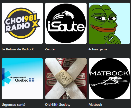The width and height of the screenshot is (131, 108).
Task: Click the Québec flag emblem in Urgences-santé logo
Action: point(32,80)
